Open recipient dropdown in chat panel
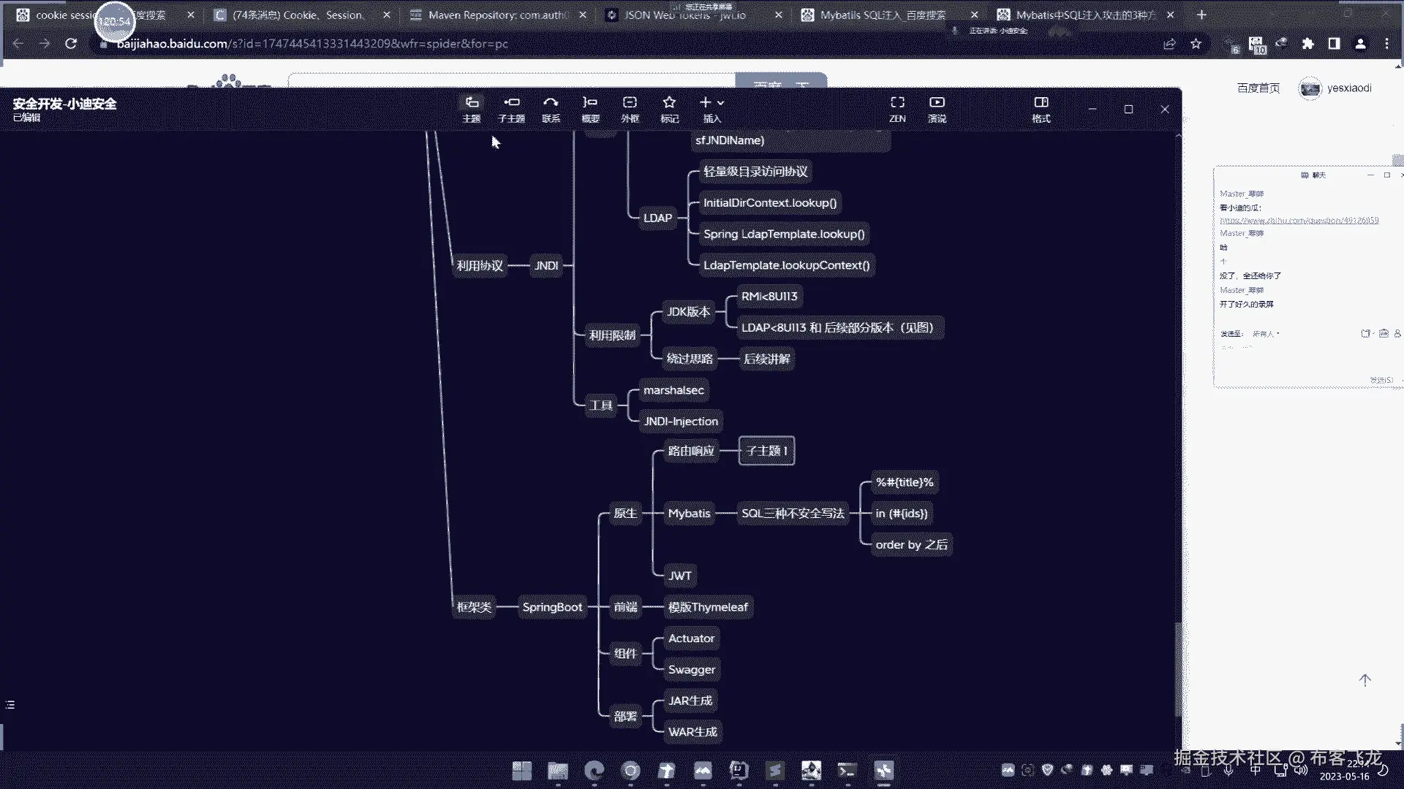The height and width of the screenshot is (789, 1404). (1266, 334)
